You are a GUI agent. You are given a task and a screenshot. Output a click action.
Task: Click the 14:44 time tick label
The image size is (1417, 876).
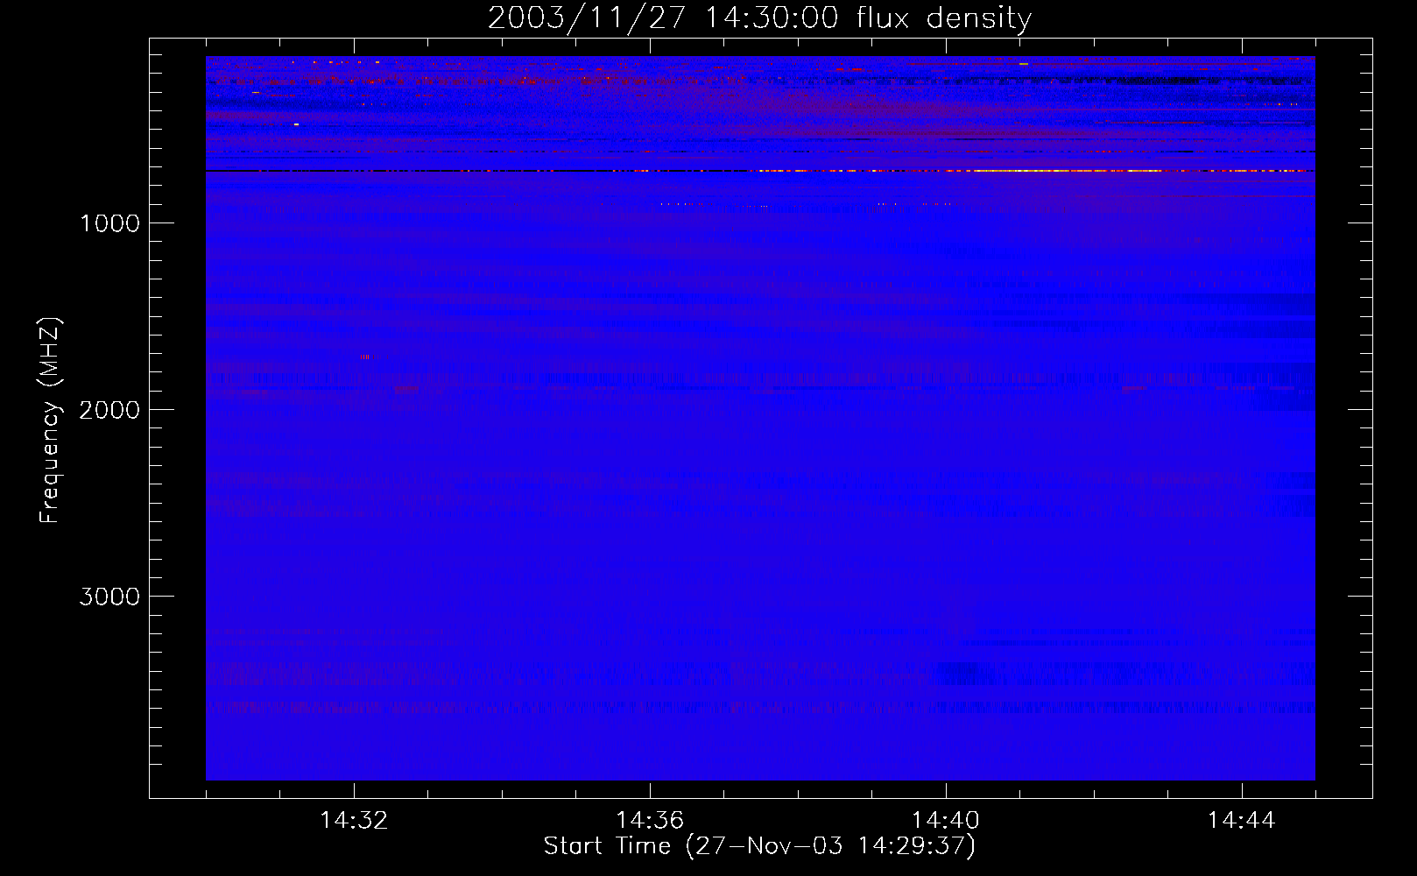pyautogui.click(x=1242, y=820)
